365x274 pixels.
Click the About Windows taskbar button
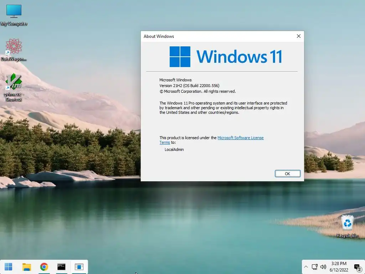pos(79,267)
